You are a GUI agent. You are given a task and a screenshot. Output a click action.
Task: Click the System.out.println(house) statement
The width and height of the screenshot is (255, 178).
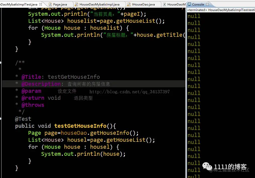pos(83,154)
